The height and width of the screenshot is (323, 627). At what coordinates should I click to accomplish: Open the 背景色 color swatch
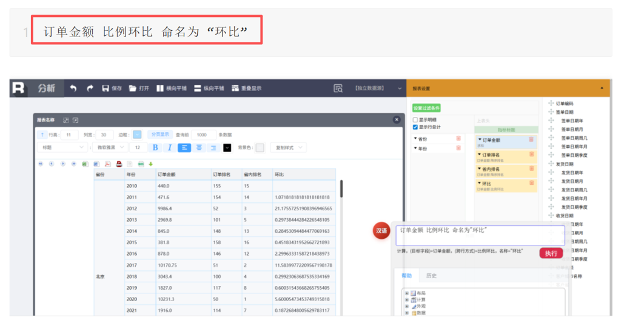point(260,147)
